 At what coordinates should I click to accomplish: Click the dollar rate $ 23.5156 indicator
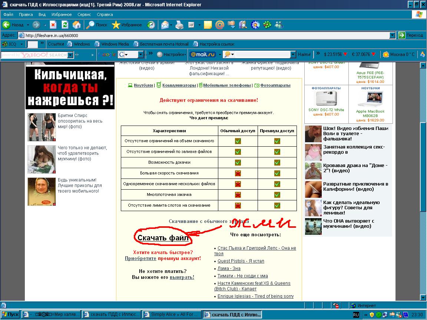(x=335, y=54)
